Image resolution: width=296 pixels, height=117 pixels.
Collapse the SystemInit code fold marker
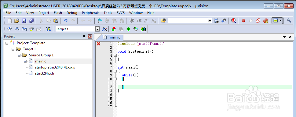point(115,55)
